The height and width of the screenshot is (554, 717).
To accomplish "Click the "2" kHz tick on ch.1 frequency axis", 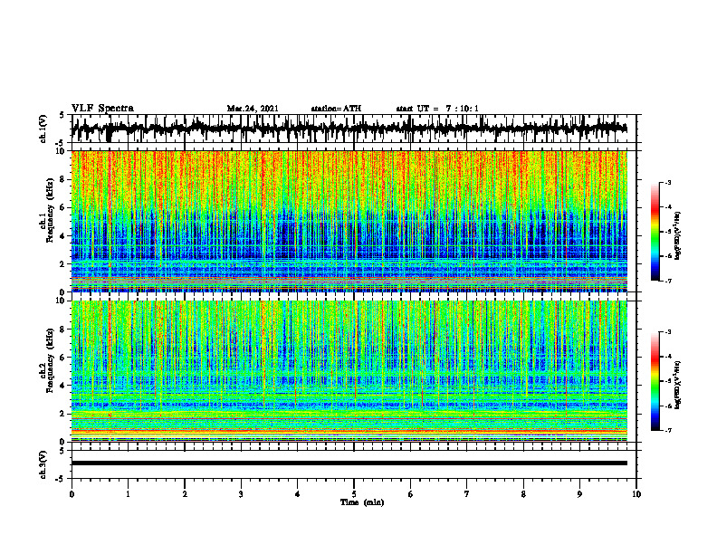I will click(x=63, y=263).
